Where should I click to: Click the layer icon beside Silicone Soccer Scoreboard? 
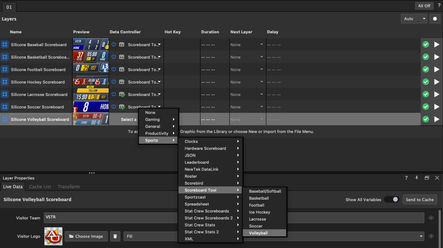(5, 107)
